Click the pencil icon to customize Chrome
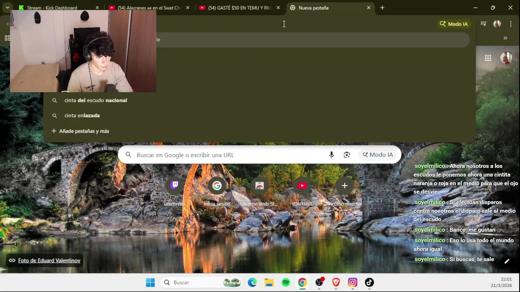 [507, 261]
